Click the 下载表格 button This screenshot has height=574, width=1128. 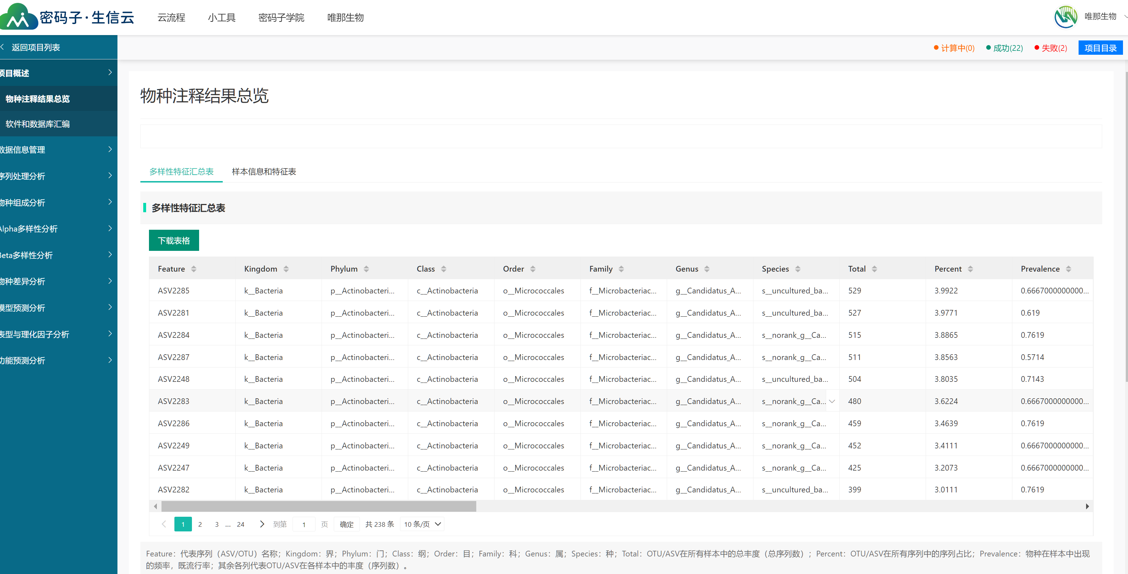(174, 240)
